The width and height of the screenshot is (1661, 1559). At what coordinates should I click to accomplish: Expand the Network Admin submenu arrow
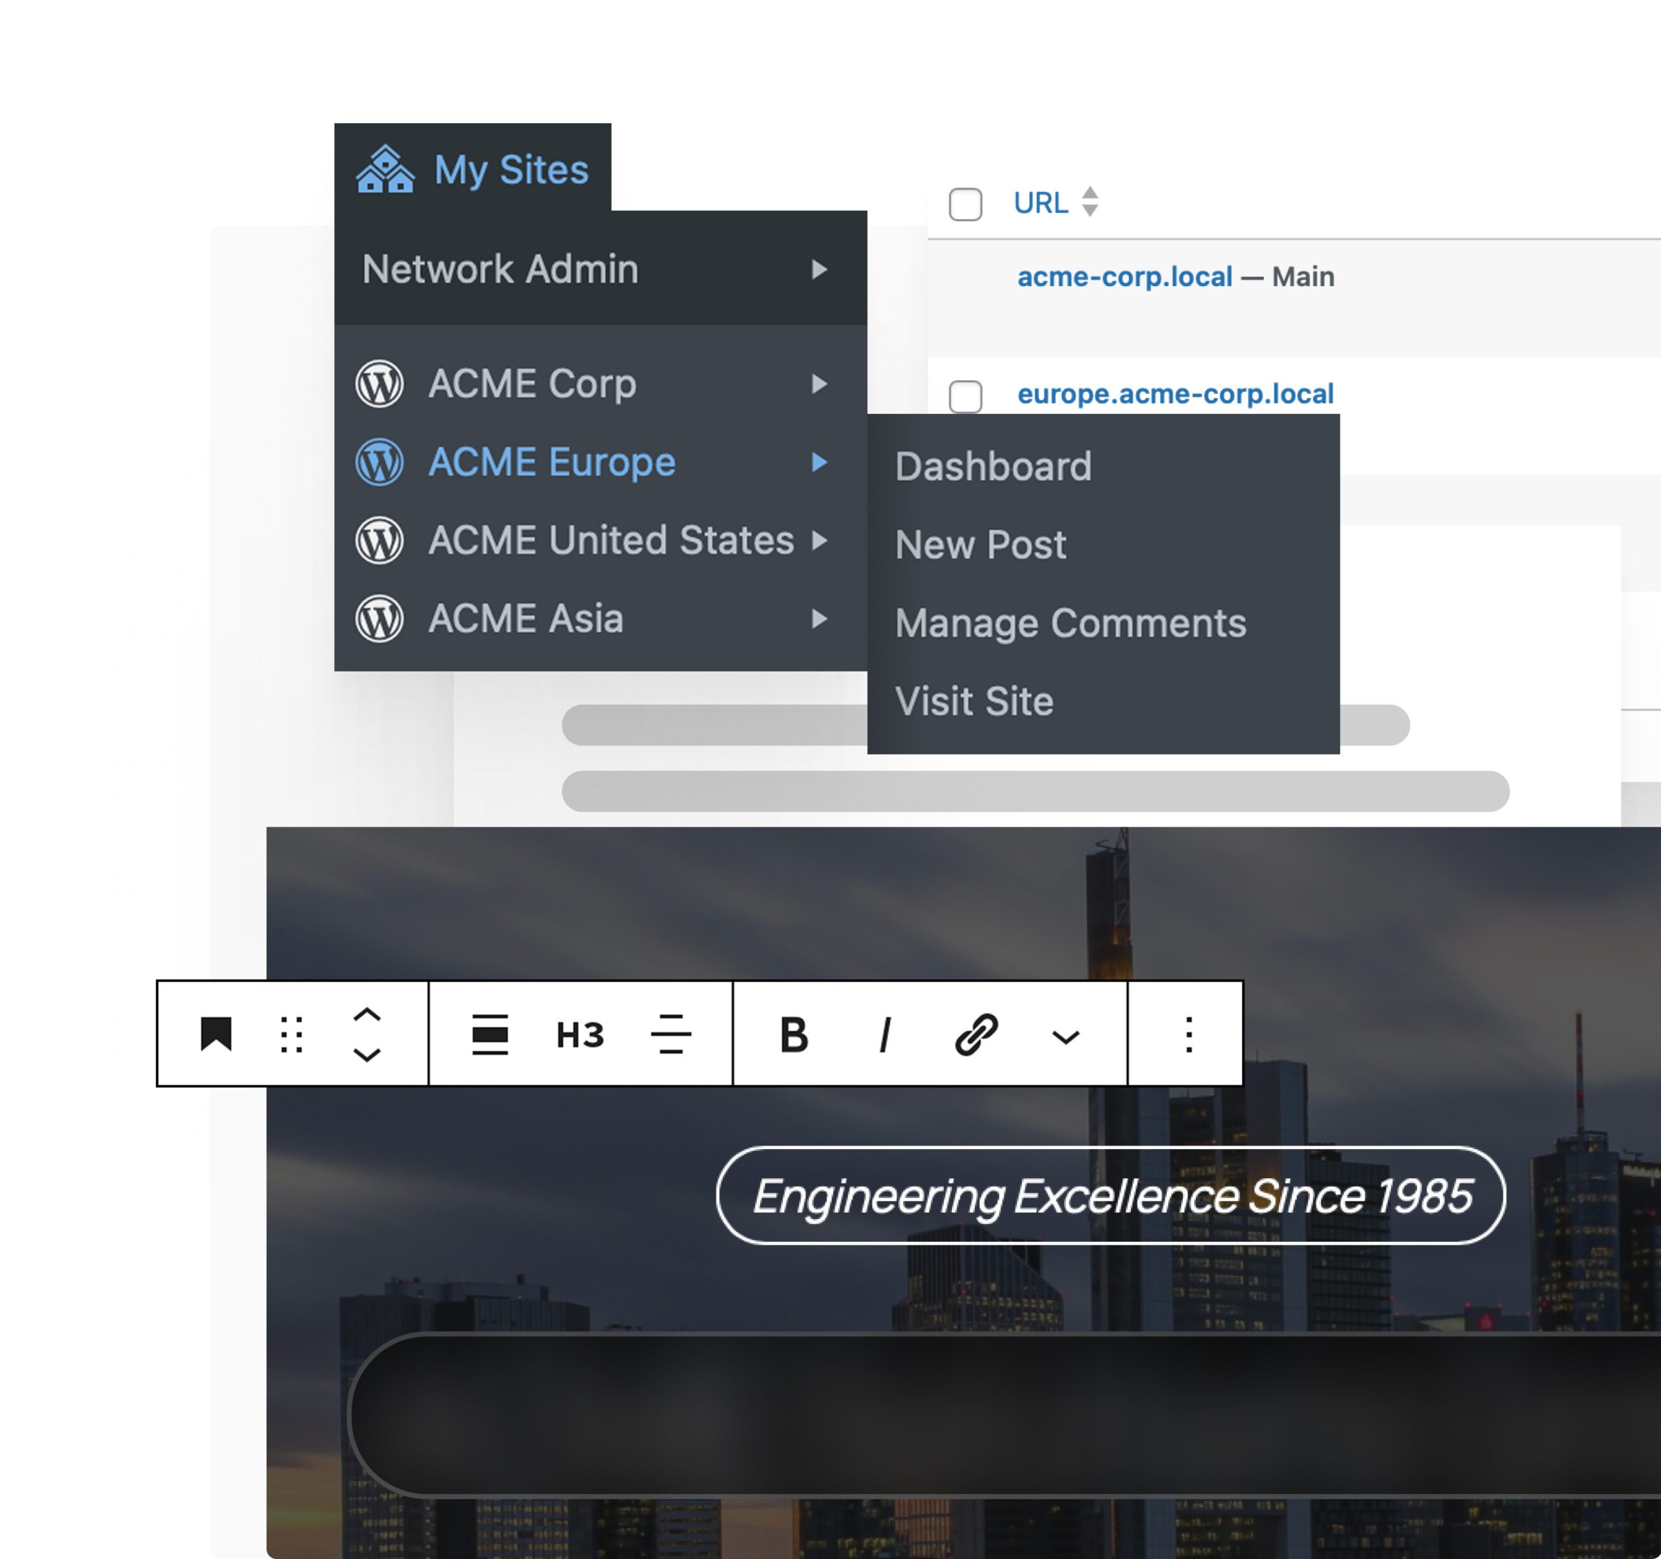[x=819, y=269]
